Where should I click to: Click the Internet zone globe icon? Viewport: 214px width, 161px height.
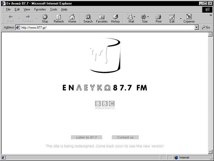pyautogui.click(x=176, y=158)
